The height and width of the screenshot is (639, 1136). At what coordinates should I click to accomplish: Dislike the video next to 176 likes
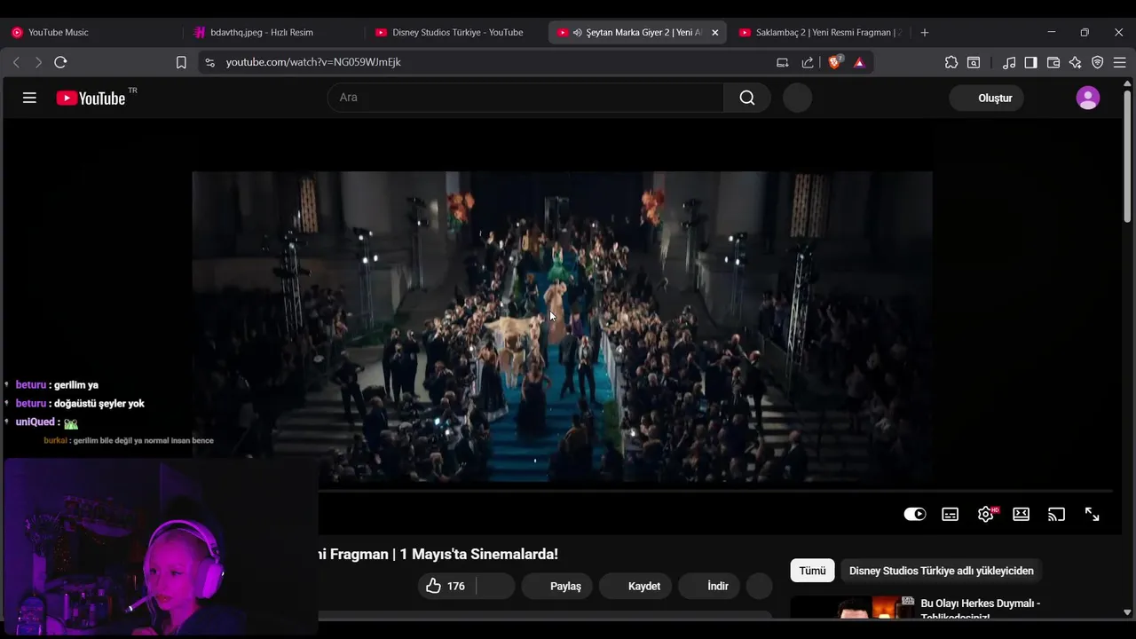pyautogui.click(x=496, y=586)
